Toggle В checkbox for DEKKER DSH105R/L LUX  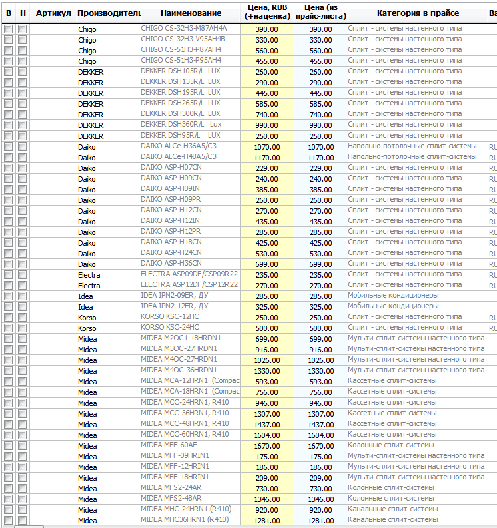click(x=9, y=72)
